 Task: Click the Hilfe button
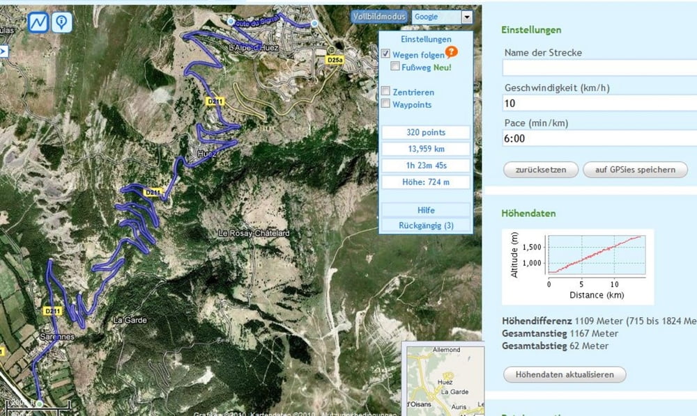pos(426,210)
